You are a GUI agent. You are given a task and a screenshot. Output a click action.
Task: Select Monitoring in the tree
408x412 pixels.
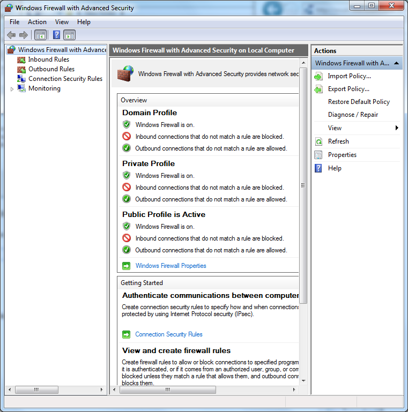(44, 88)
